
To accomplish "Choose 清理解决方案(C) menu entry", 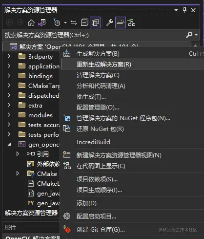I will pos(132,75).
